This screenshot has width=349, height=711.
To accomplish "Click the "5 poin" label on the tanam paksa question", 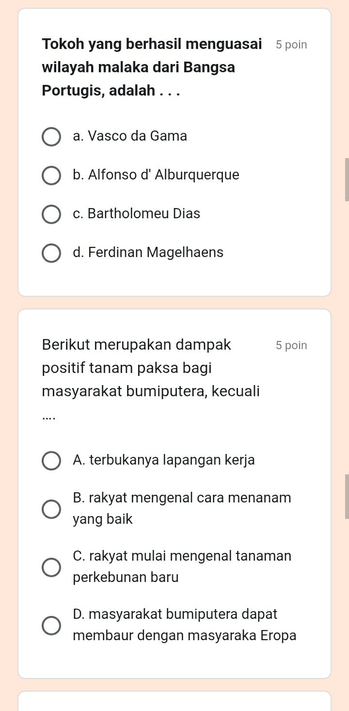I will point(291,346).
